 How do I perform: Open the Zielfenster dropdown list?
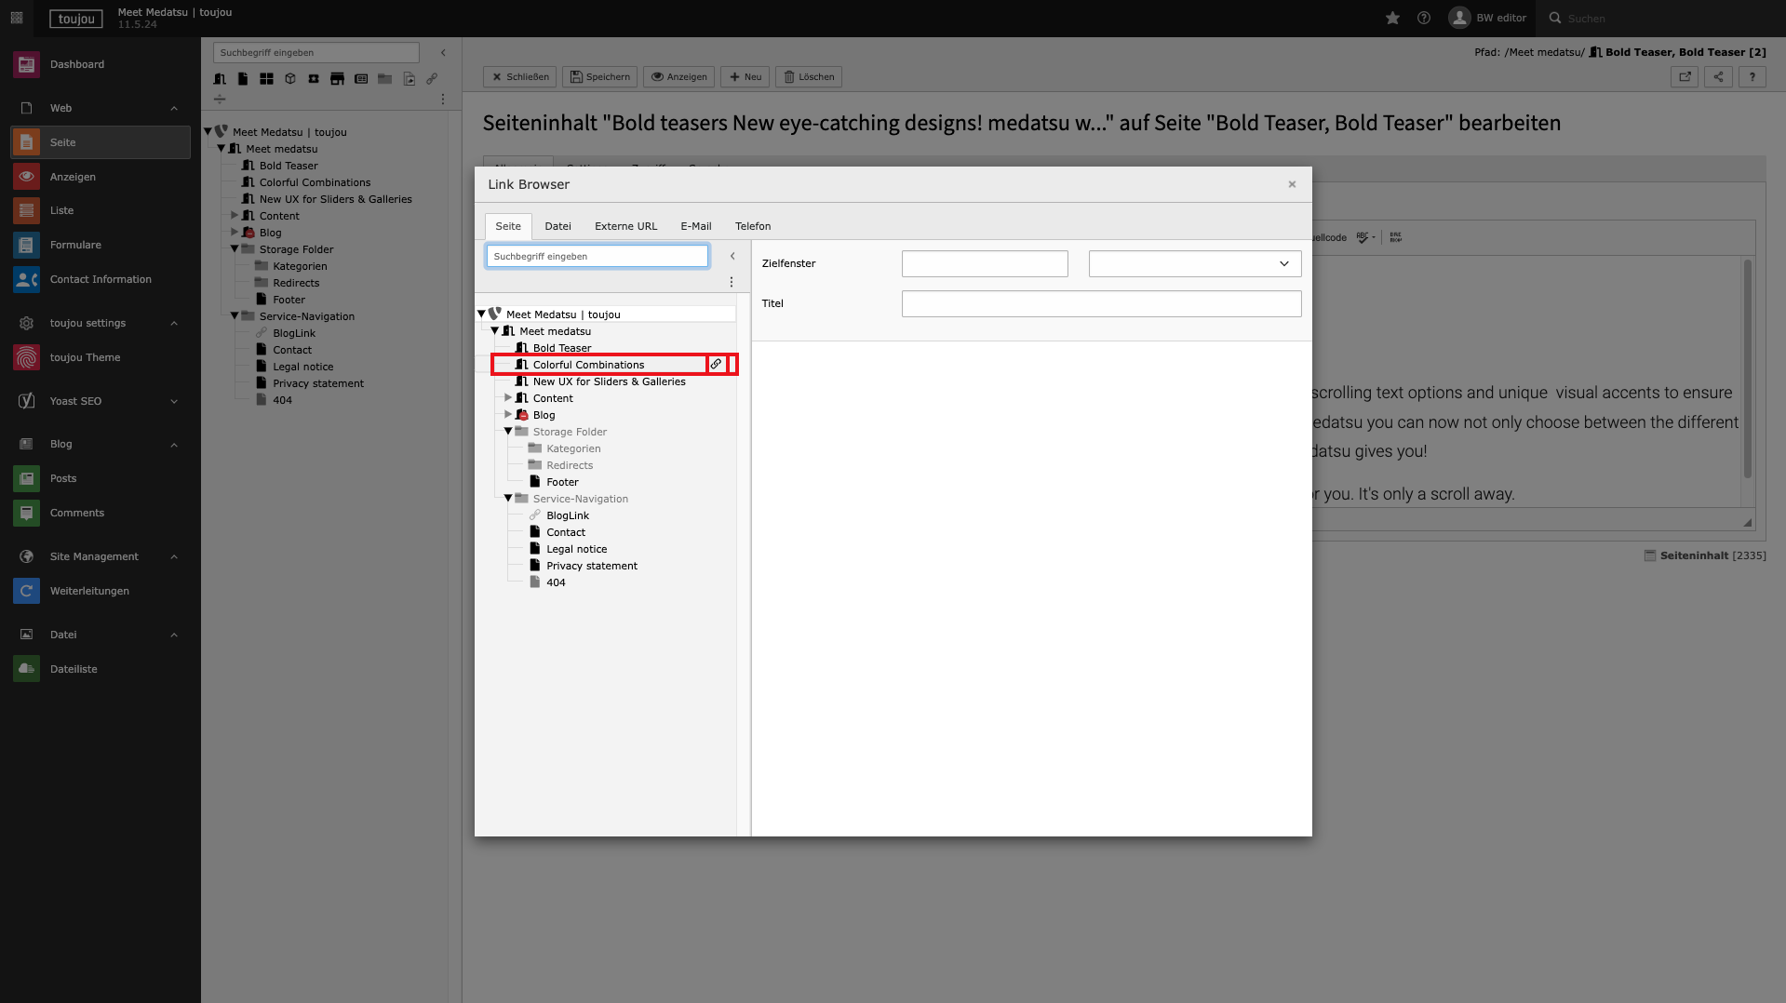[1194, 263]
